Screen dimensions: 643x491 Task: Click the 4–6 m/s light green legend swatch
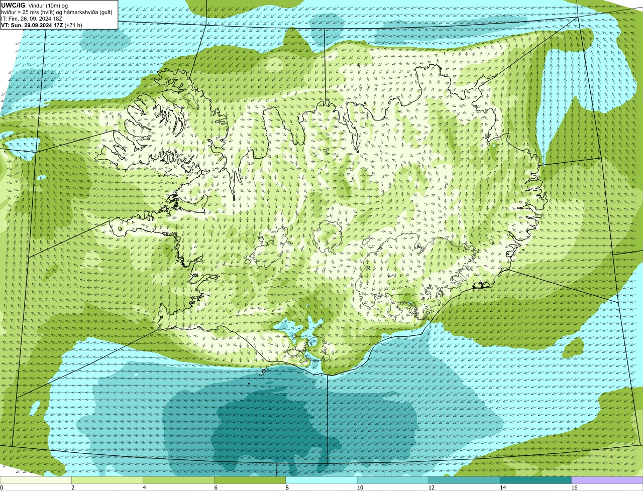coord(178,480)
